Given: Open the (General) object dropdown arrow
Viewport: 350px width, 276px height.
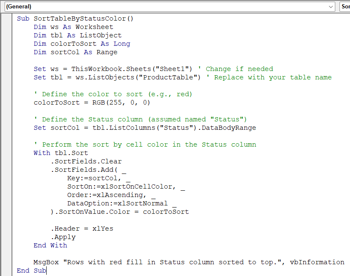Looking at the screenshot, I should [331, 7].
